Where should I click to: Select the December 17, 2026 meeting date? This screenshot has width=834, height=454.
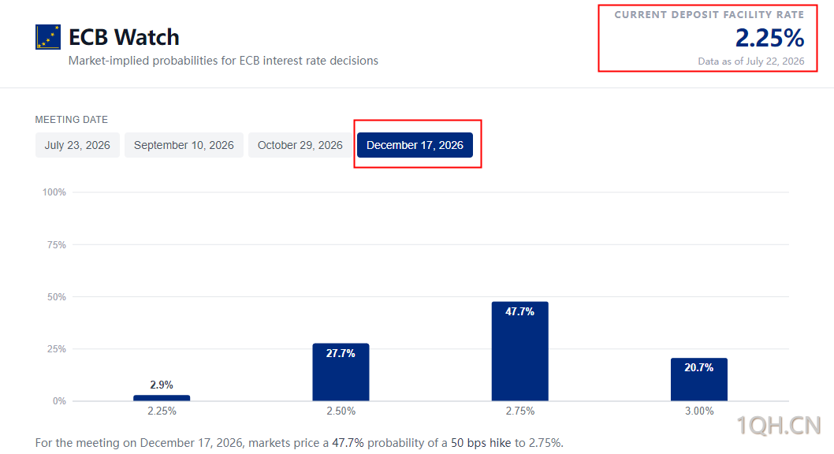pyautogui.click(x=415, y=145)
